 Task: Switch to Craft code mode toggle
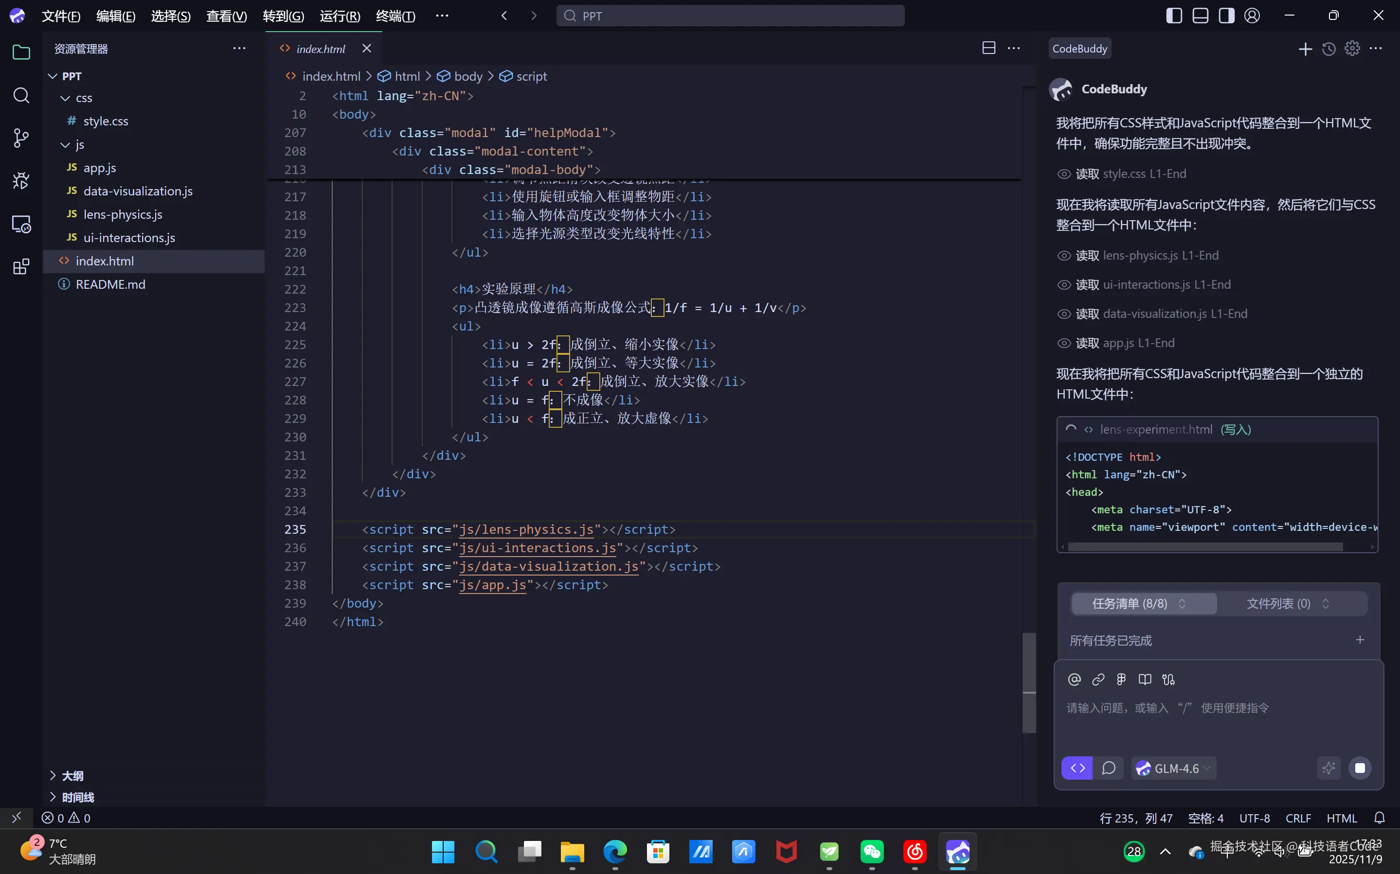(x=1077, y=768)
